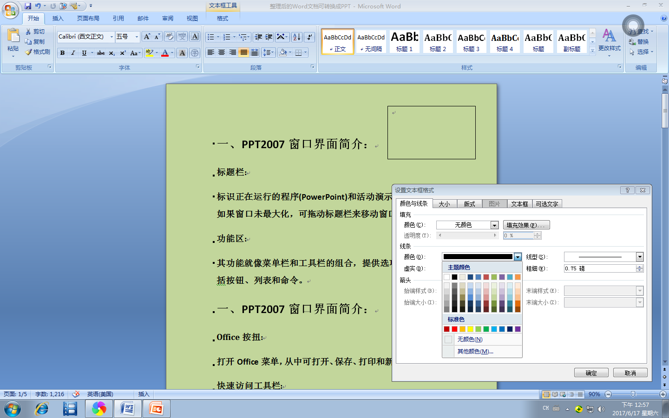Open the line spacing dropdown
This screenshot has height=418, width=669.
(x=268, y=52)
